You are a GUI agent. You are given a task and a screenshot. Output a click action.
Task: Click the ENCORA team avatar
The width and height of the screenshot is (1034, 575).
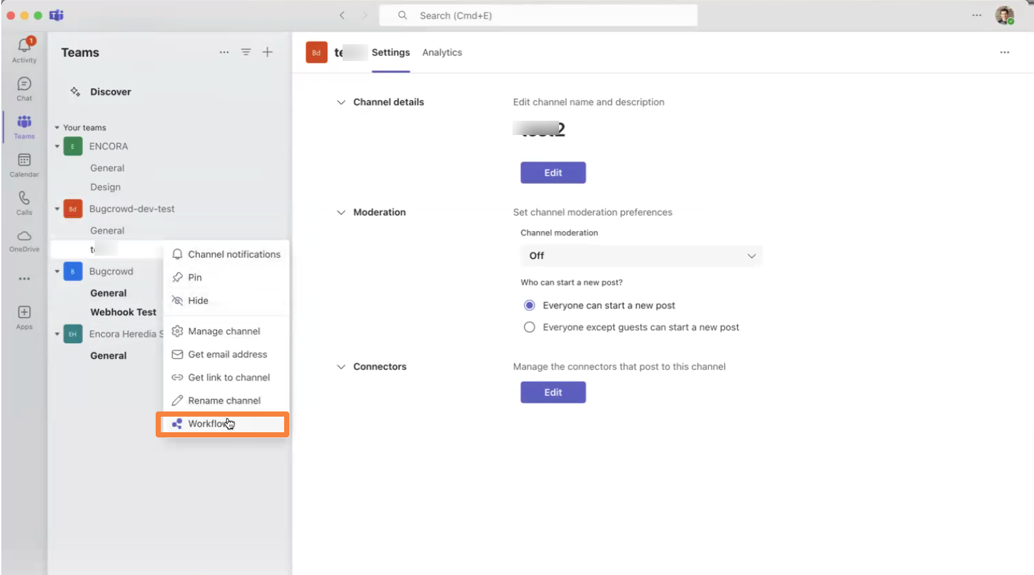73,146
